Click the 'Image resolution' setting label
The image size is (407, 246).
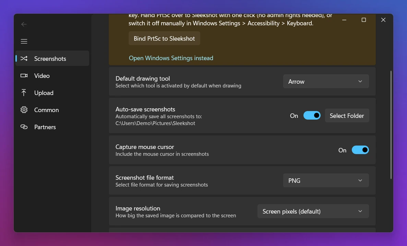pyautogui.click(x=138, y=208)
